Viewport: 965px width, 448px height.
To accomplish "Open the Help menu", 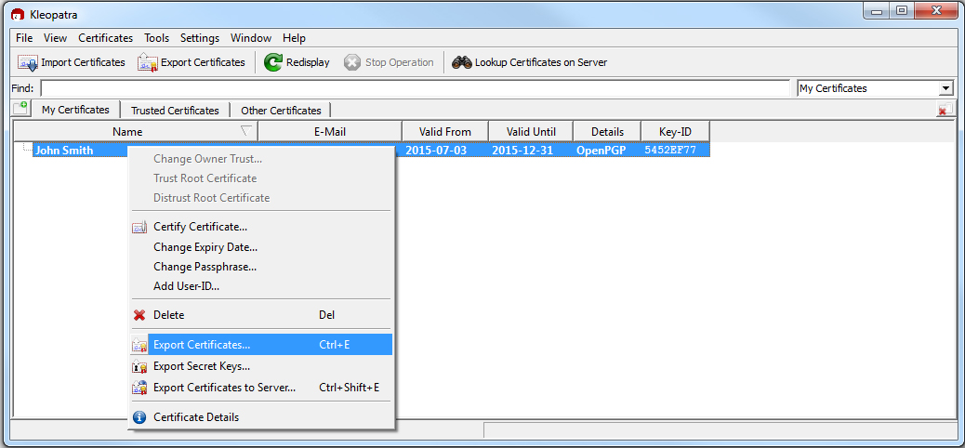I will [294, 38].
